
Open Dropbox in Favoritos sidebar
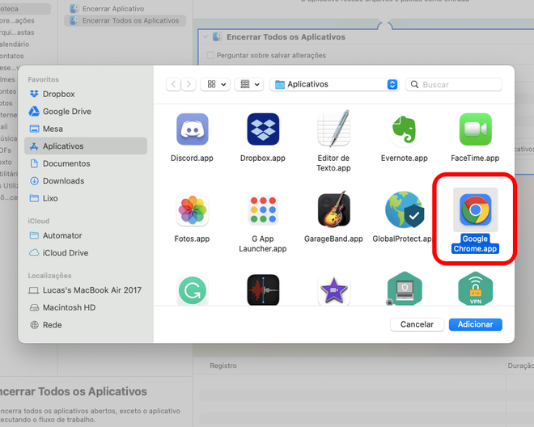click(86, 94)
